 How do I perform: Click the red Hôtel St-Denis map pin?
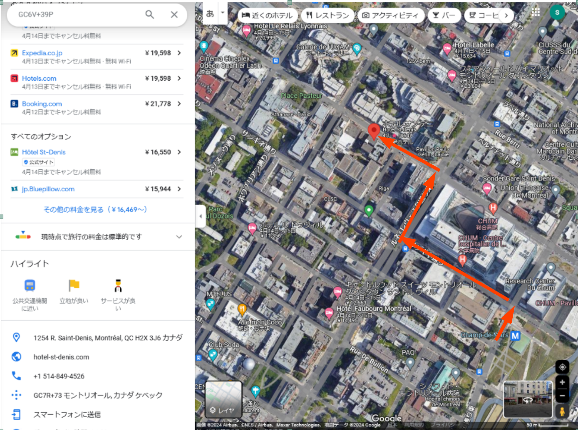(374, 131)
